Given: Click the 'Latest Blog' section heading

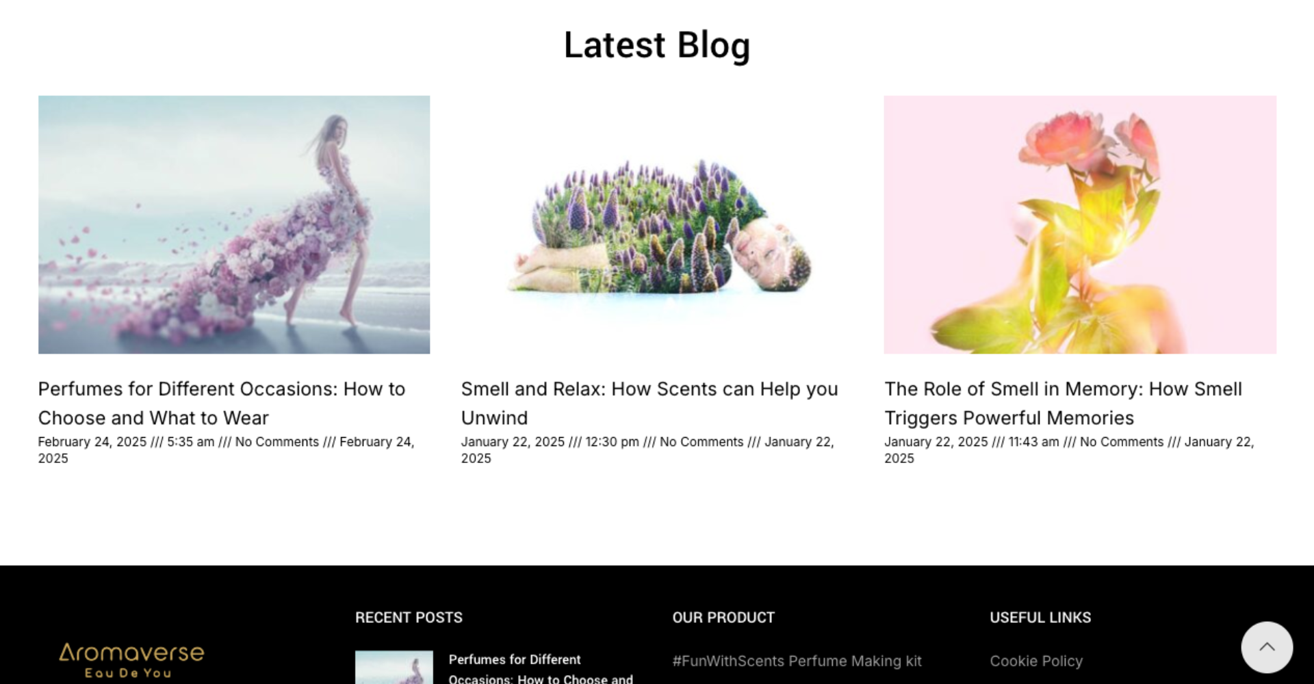Looking at the screenshot, I should (x=657, y=46).
